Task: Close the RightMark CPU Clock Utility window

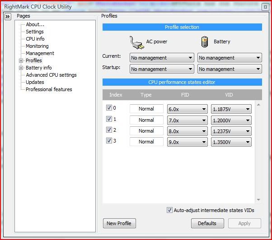Action: point(265,7)
